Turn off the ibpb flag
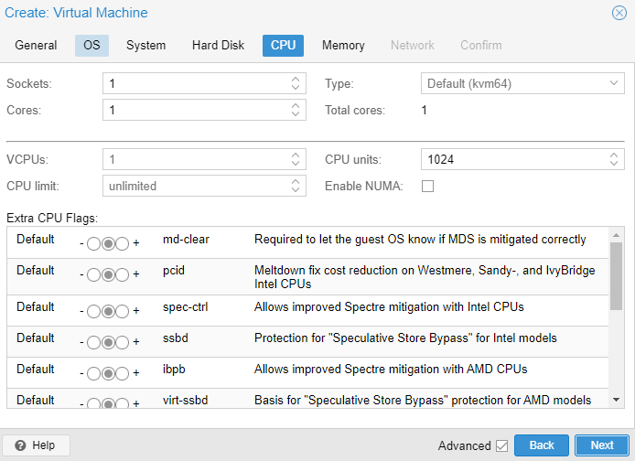Viewport: 635px width, 461px height. tap(93, 373)
